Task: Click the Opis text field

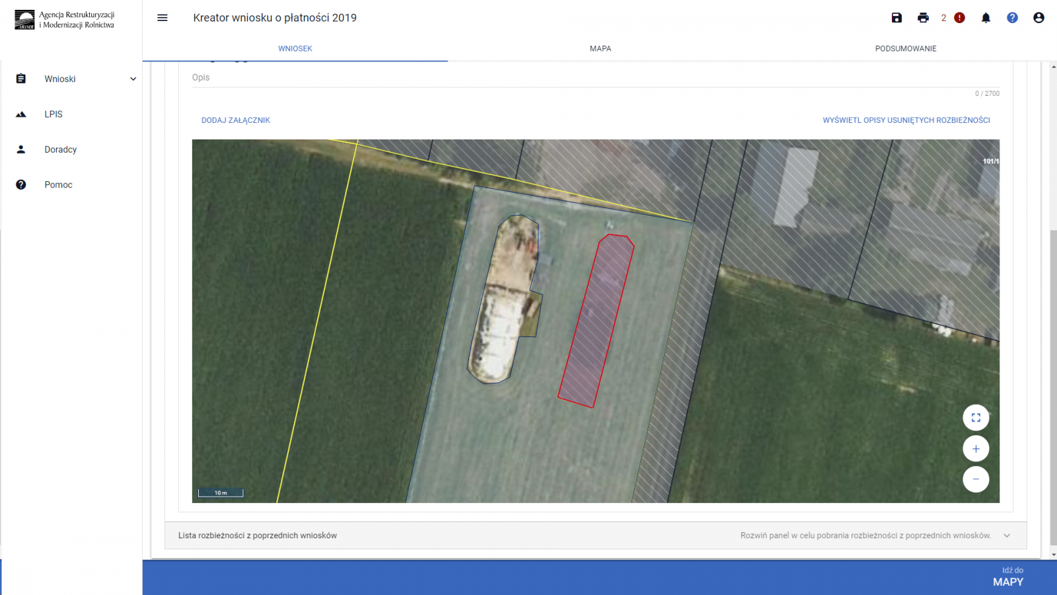Action: [595, 78]
